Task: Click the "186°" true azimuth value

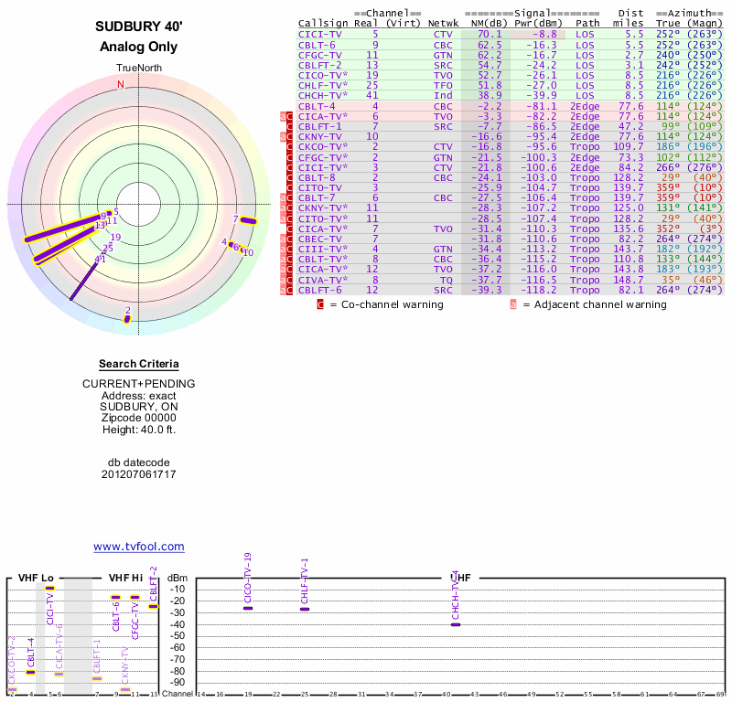Action: pos(668,146)
